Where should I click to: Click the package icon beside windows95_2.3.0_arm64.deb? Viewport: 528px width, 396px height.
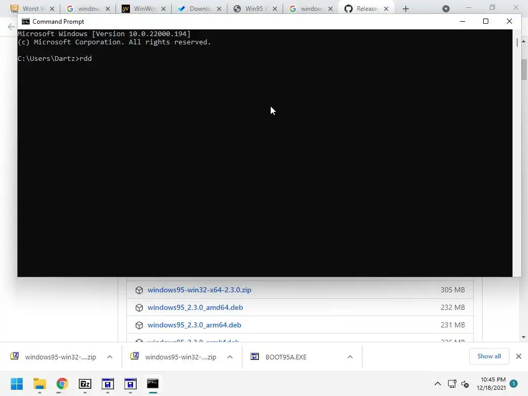(x=139, y=325)
